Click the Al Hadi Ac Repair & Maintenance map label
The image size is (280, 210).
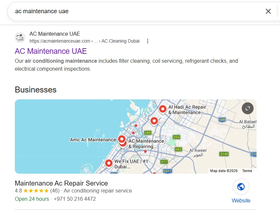187,110
